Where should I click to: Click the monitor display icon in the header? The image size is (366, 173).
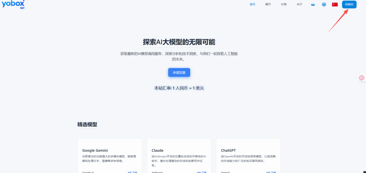pos(324,4)
